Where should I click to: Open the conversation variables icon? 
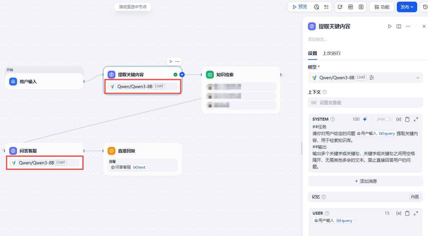(x=340, y=7)
